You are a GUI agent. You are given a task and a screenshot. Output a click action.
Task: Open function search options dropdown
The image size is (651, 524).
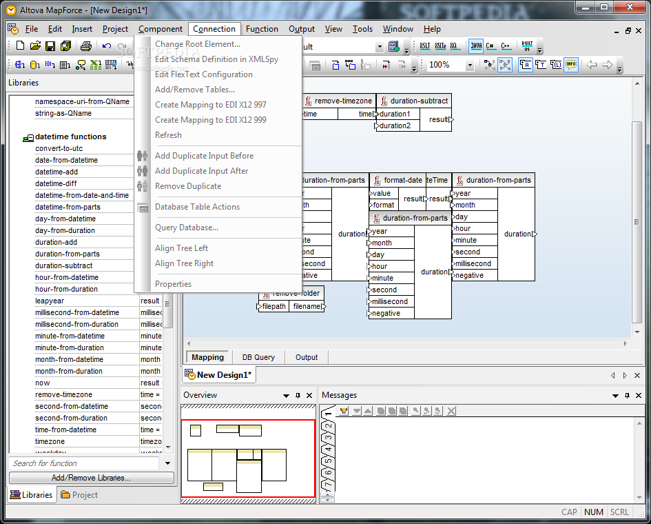(x=167, y=463)
